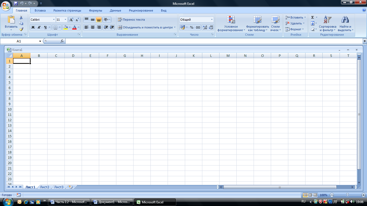
Task: Undo with the Quick Access arrow
Action: (x=22, y=3)
